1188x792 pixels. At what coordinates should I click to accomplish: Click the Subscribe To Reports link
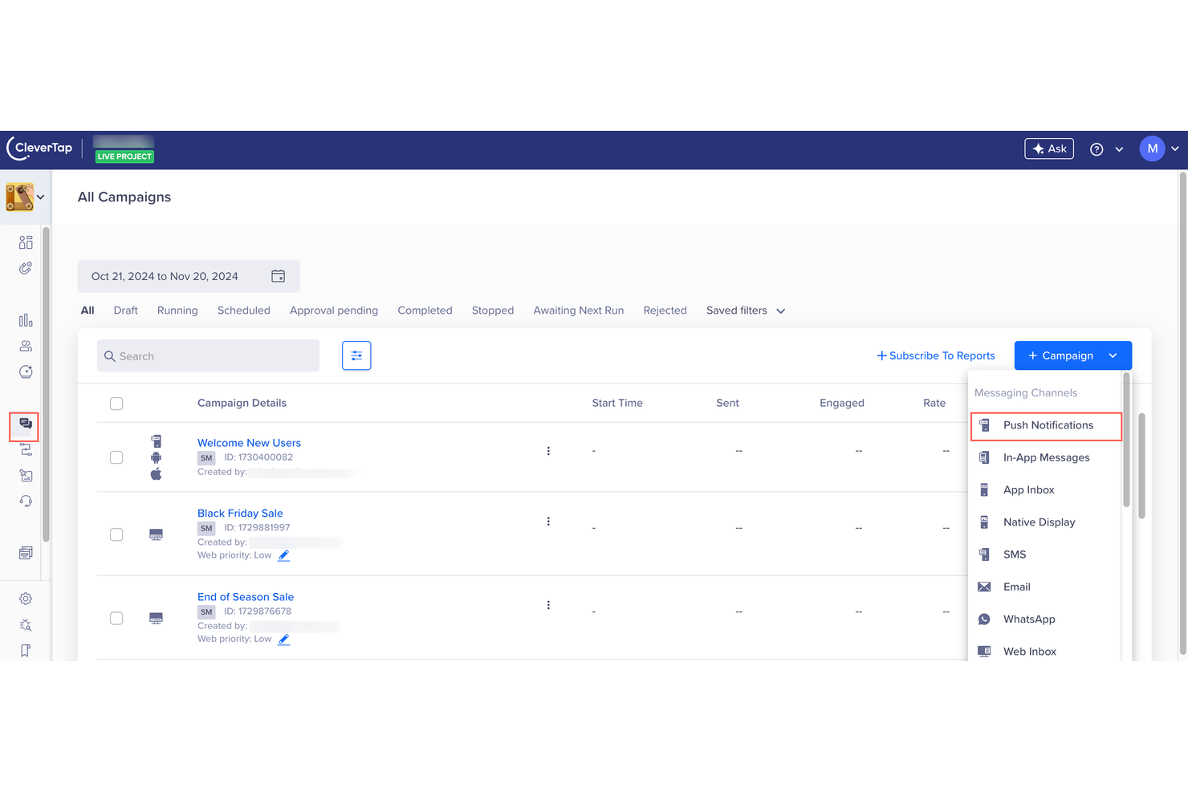click(x=935, y=355)
